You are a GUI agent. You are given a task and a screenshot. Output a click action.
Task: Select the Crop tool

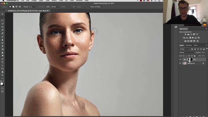(2, 27)
